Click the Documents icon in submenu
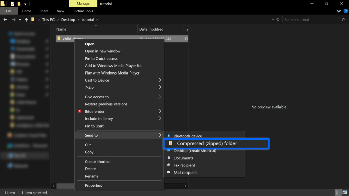This screenshot has width=349, height=196. click(169, 158)
